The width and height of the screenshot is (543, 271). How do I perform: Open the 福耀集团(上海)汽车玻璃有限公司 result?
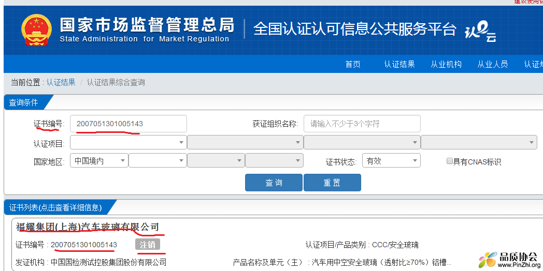[x=88, y=227]
